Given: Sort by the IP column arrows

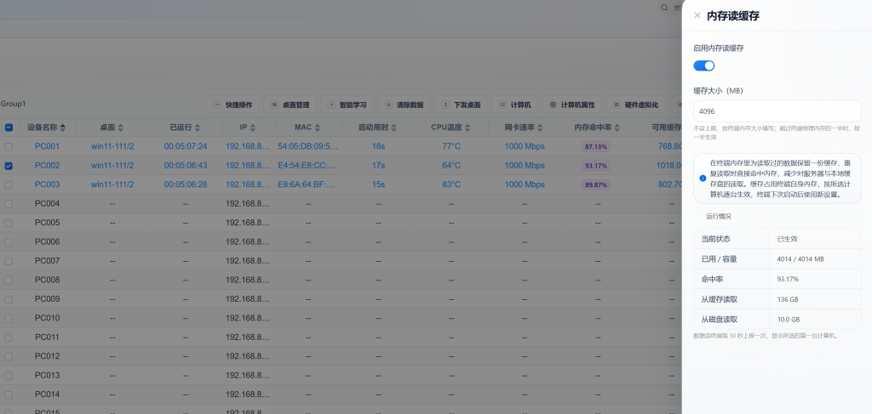Looking at the screenshot, I should click(x=252, y=128).
